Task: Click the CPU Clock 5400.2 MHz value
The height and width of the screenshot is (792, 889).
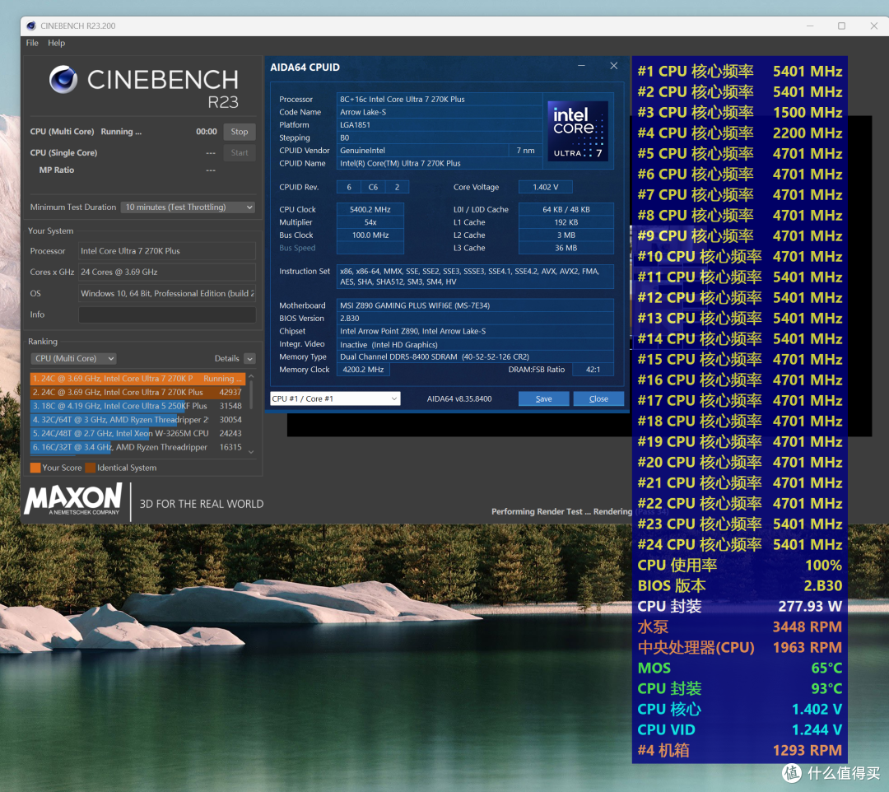Action: pyautogui.click(x=370, y=209)
